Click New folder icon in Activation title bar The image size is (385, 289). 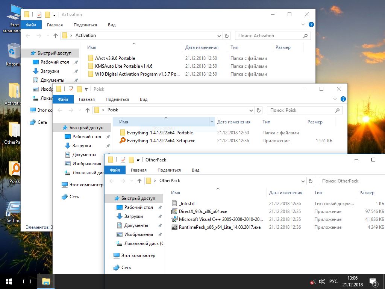[47, 15]
